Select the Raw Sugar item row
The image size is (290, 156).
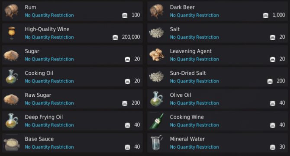[72, 99]
